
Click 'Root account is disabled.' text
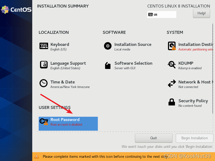point(66,125)
